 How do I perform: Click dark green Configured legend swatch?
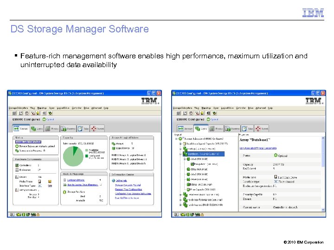(86, 156)
